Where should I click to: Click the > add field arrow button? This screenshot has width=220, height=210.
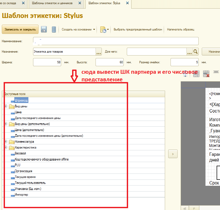[173, 154]
